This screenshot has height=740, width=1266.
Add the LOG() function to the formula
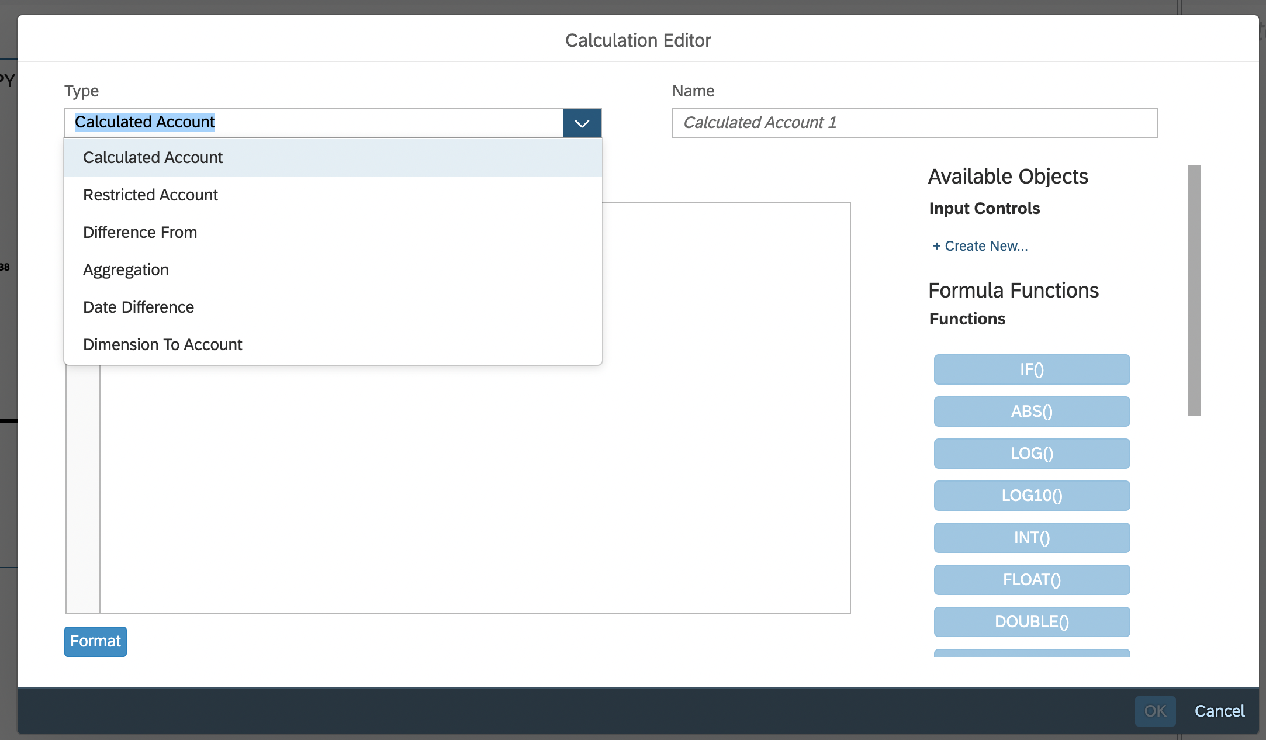(x=1031, y=454)
